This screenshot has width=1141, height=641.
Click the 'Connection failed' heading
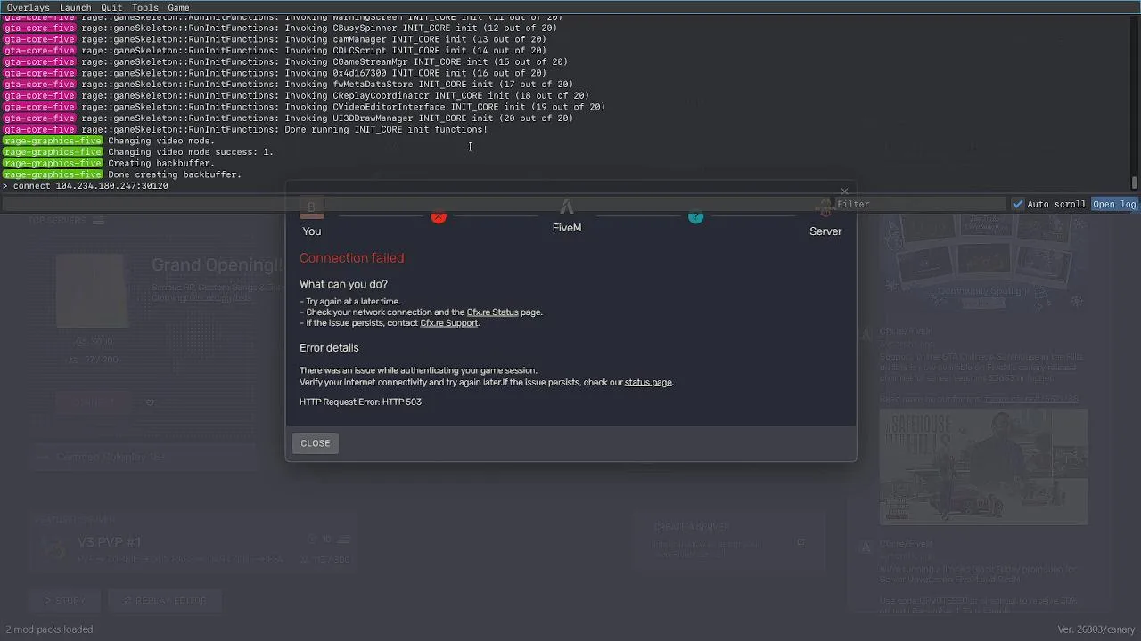click(x=351, y=258)
